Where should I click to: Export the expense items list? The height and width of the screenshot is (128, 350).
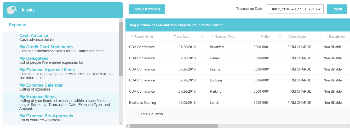337,9
